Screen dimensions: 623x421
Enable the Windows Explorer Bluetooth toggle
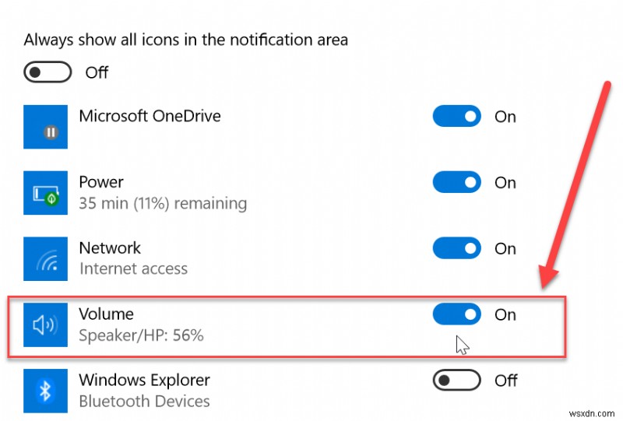pyautogui.click(x=457, y=381)
